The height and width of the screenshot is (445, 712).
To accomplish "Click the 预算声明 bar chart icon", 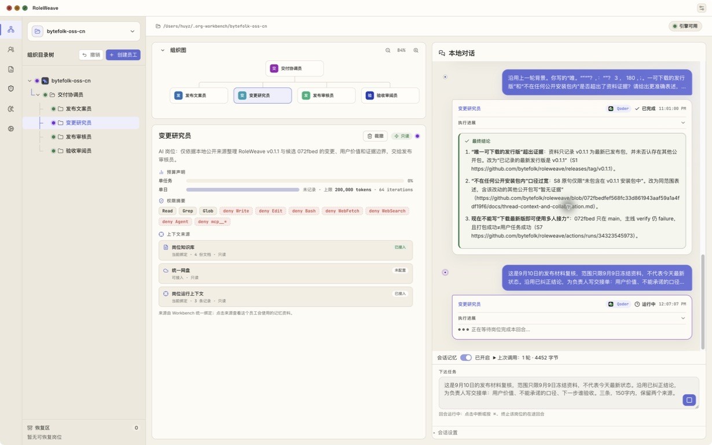I will click(x=162, y=172).
